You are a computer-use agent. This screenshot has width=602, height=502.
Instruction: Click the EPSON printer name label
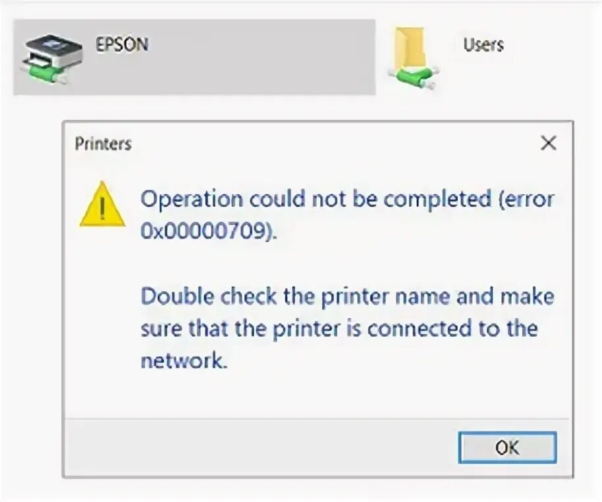pos(122,45)
